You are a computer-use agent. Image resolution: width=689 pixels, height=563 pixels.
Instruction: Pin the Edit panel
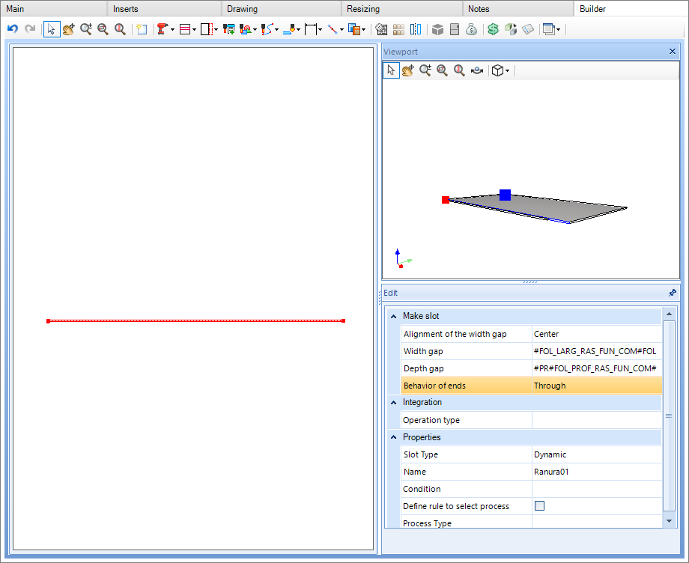(x=672, y=293)
